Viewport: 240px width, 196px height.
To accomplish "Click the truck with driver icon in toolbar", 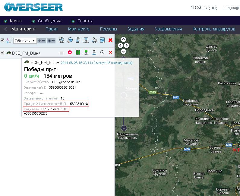I will (94, 40).
